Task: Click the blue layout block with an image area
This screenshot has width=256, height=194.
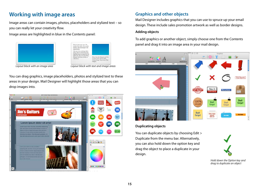Action: (x=36, y=53)
